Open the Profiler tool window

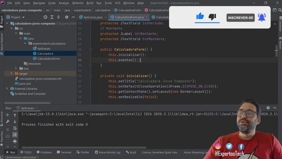tap(83, 152)
